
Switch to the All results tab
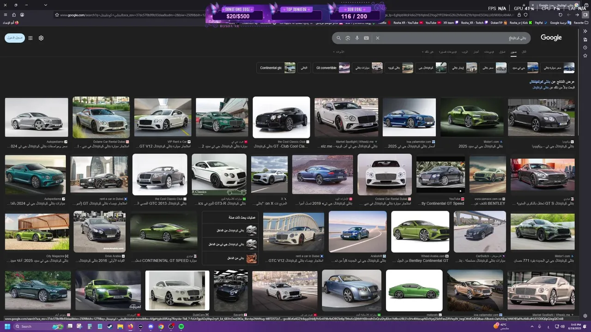524,52
